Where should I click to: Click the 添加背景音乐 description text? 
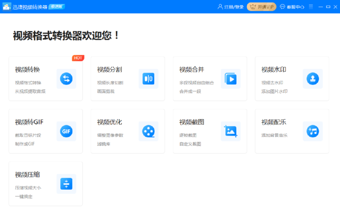point(274,135)
